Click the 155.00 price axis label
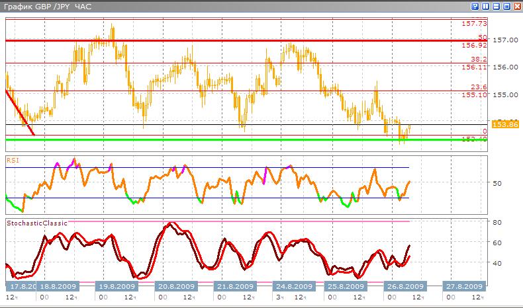Image resolution: width=523 pixels, height=308 pixels. [505, 95]
